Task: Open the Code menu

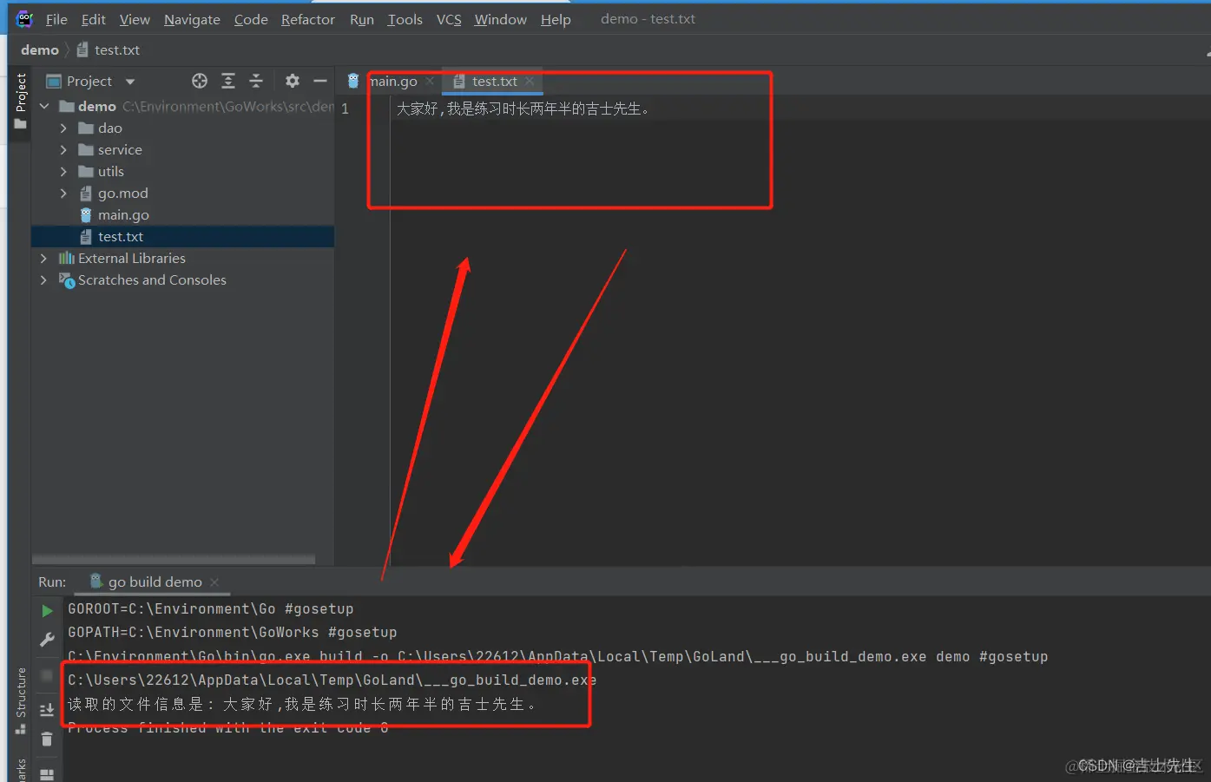Action: 251,19
